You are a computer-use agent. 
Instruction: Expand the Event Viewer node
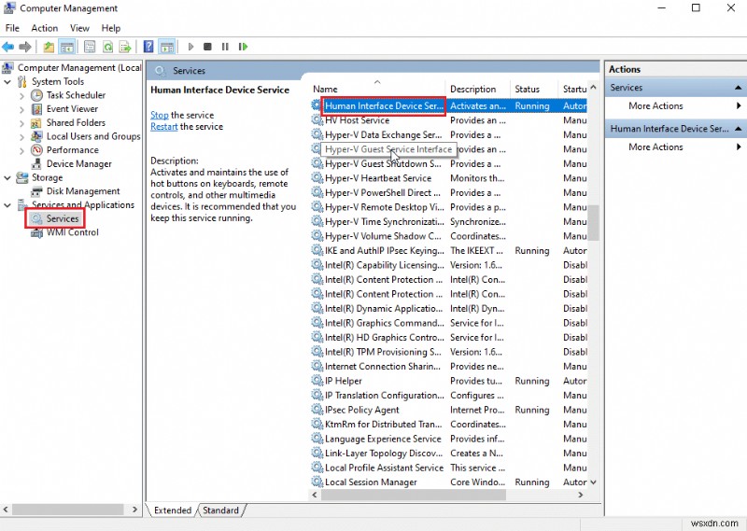tap(22, 109)
